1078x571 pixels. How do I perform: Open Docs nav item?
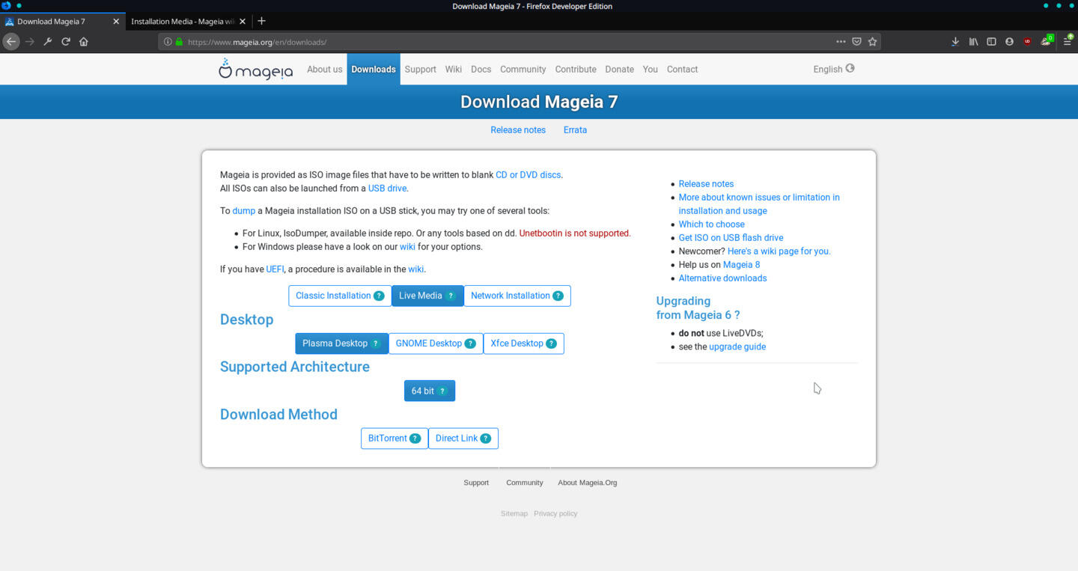(481, 69)
